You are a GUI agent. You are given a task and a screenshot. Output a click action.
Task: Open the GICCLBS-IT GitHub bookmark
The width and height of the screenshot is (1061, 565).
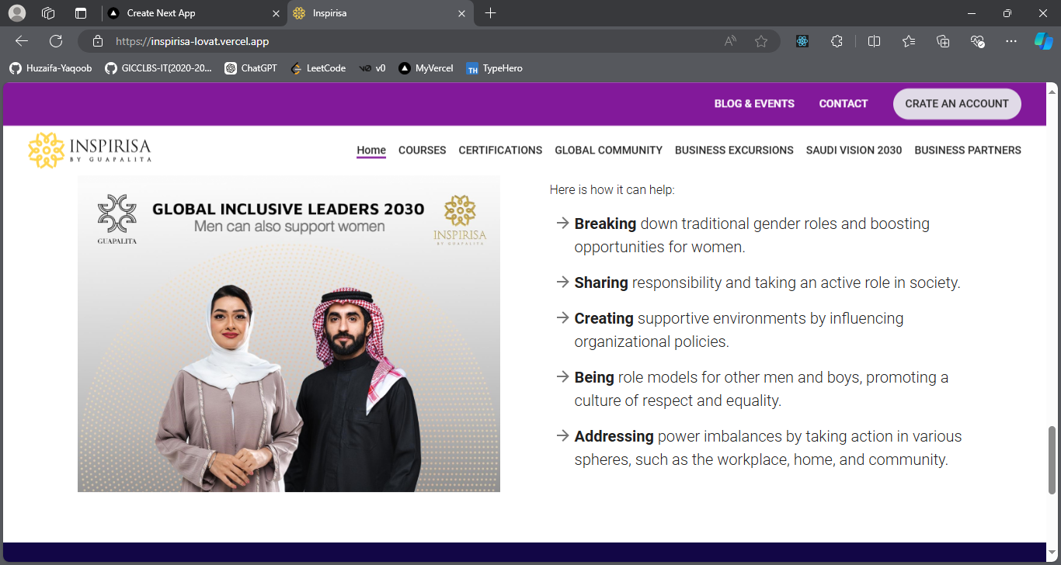pyautogui.click(x=158, y=68)
